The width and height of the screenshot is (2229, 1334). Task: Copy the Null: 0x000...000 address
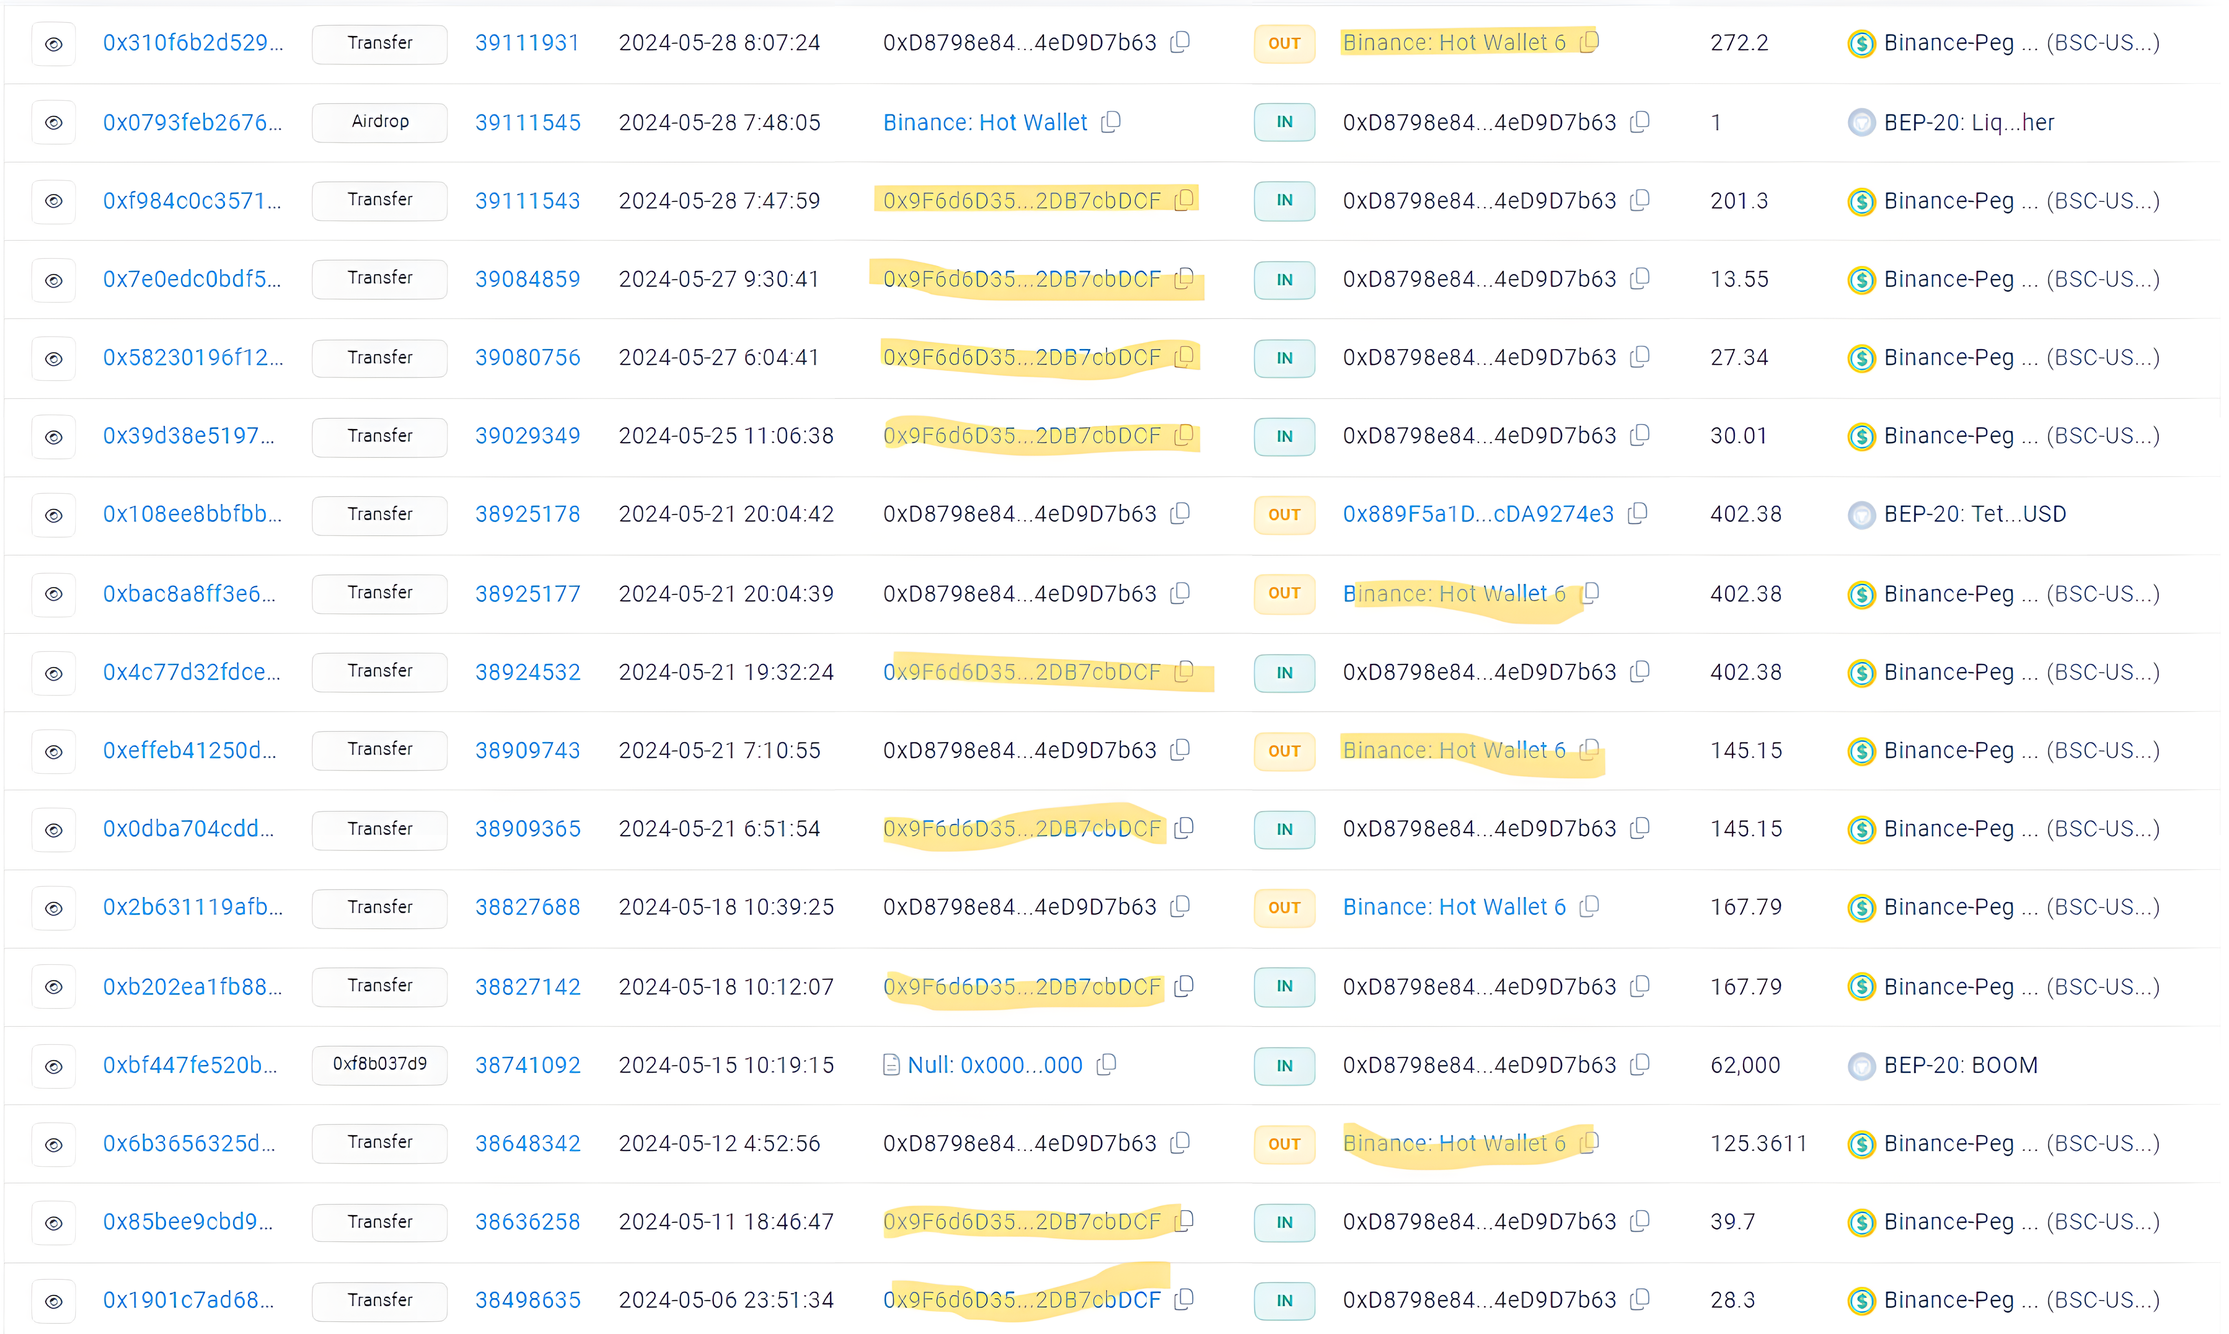pyautogui.click(x=1107, y=1065)
